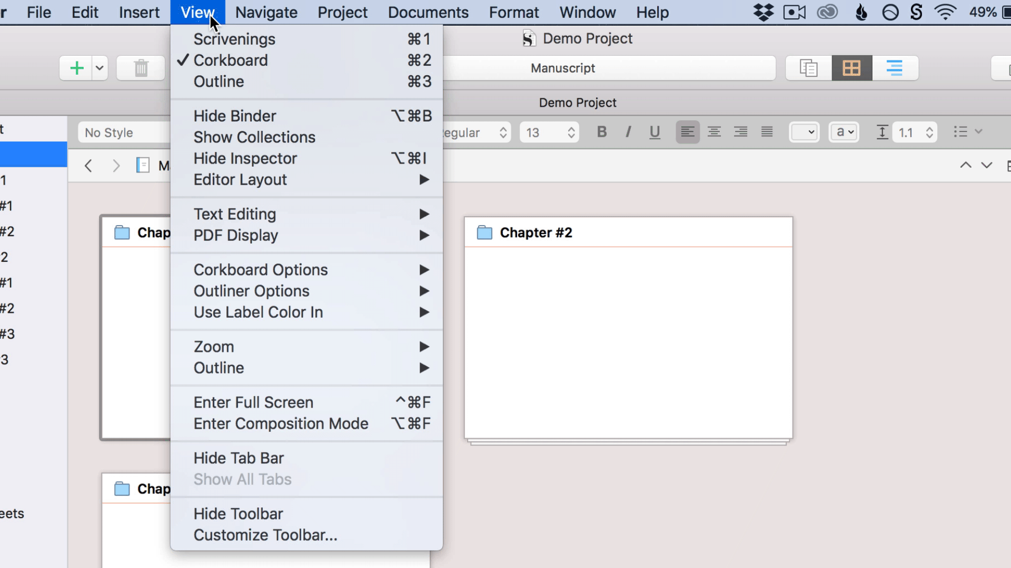Select the checked Corkboard menu item
Image resolution: width=1011 pixels, height=568 pixels.
tap(306, 60)
